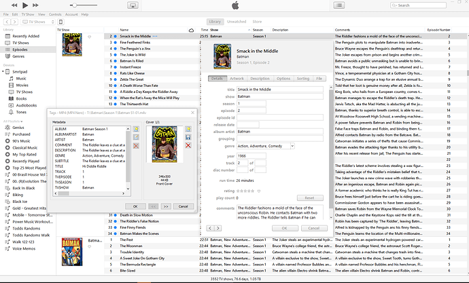Click Cancel in the info dialog
The width and height of the screenshot is (469, 283).
pos(314,228)
